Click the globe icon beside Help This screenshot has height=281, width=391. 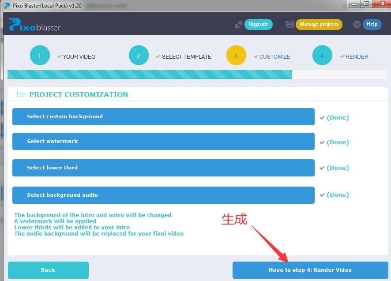tap(357, 24)
